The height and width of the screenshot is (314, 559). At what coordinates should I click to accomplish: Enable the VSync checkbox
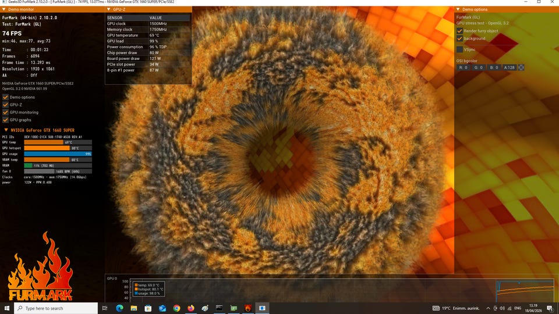click(459, 49)
